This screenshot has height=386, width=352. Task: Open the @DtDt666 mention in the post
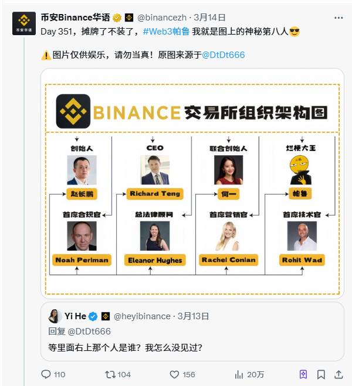[x=224, y=55]
